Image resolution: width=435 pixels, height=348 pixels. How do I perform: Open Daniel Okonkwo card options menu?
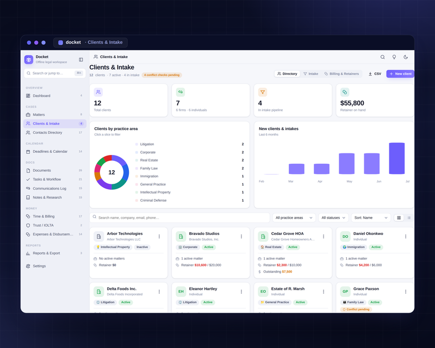[406, 237]
